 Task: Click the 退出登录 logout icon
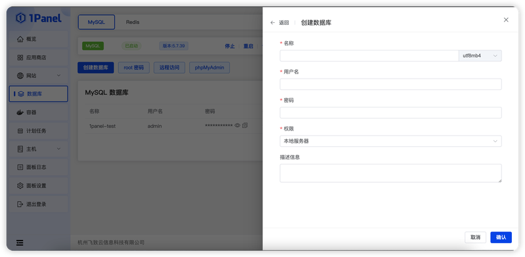point(20,204)
